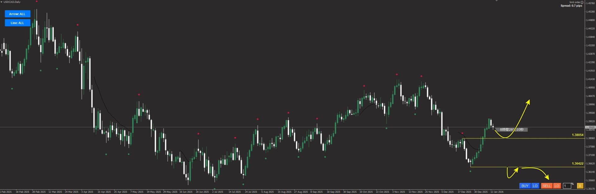This screenshot has height=194, width=596.
Task: Click the risk percent input field
Action: pos(567,186)
